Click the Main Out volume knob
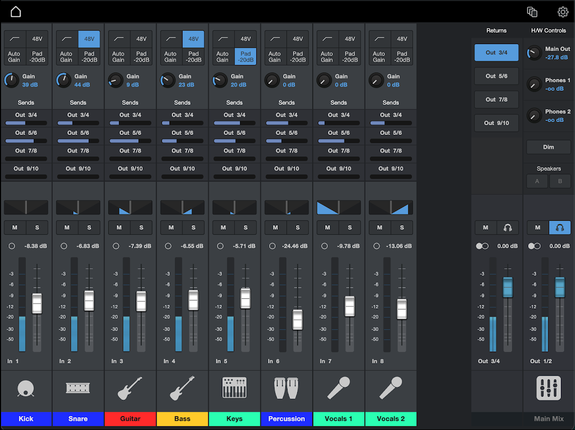This screenshot has width=575, height=430. click(x=534, y=53)
